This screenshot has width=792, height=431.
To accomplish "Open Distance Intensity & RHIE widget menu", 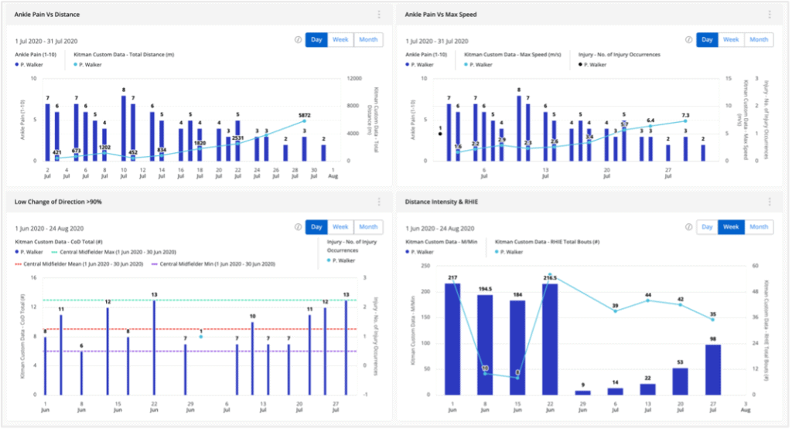I will coord(770,202).
